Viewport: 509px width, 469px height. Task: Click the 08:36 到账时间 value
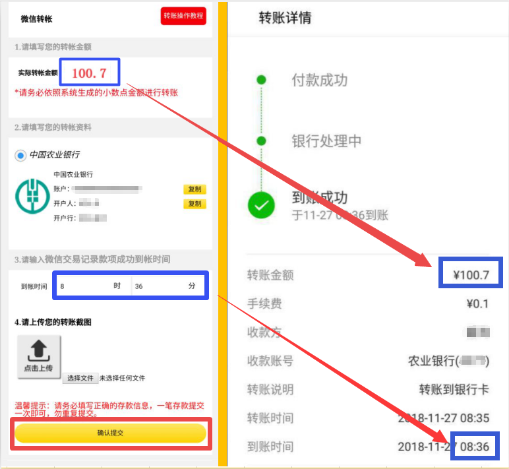click(474, 447)
